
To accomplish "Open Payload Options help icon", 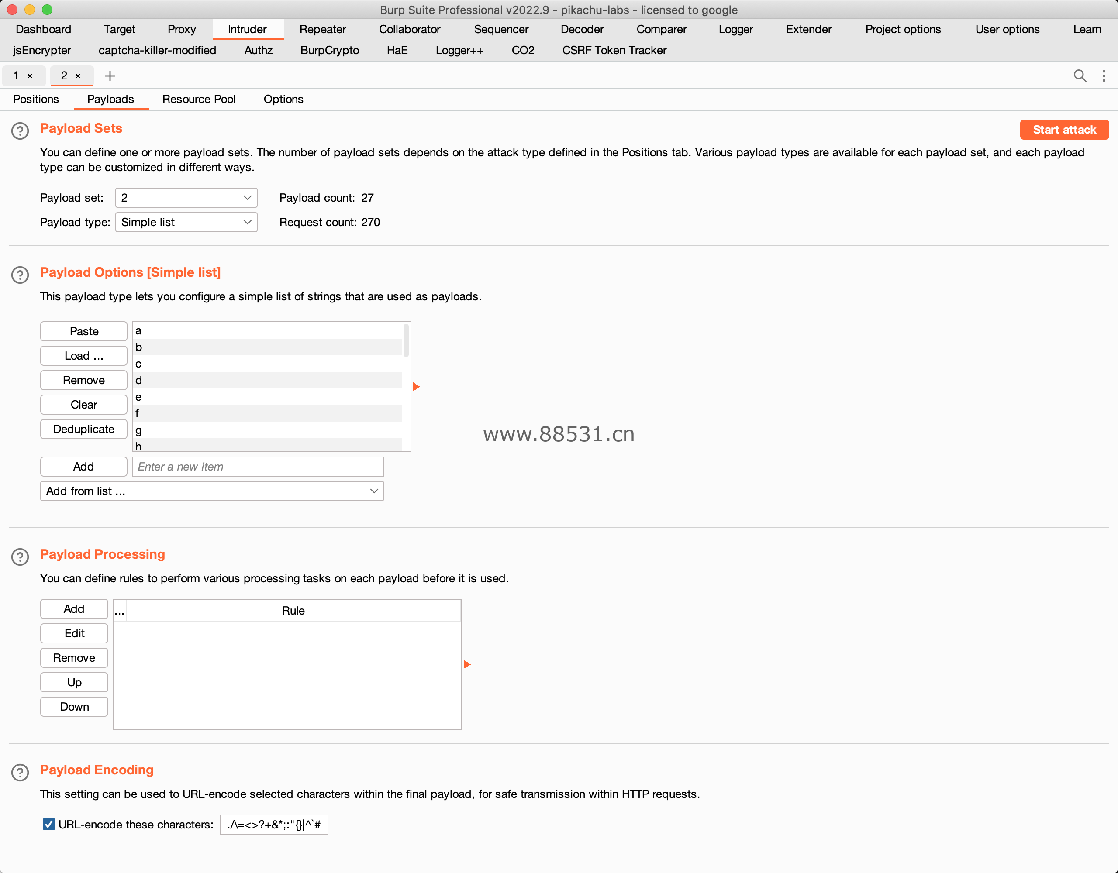I will [20, 275].
